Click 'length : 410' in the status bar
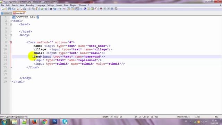Viewport: 222px width, 125px height. 108,117
